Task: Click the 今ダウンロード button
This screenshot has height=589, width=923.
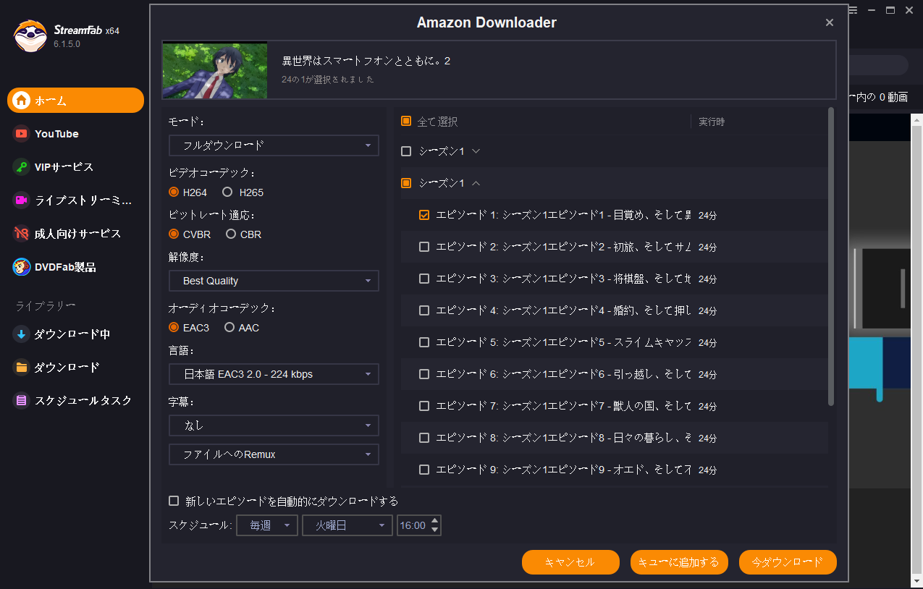Action: [x=788, y=562]
